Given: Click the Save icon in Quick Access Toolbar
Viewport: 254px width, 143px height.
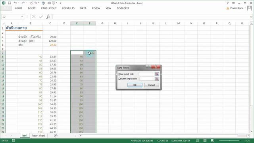Looking at the screenshot, I should (10, 3).
